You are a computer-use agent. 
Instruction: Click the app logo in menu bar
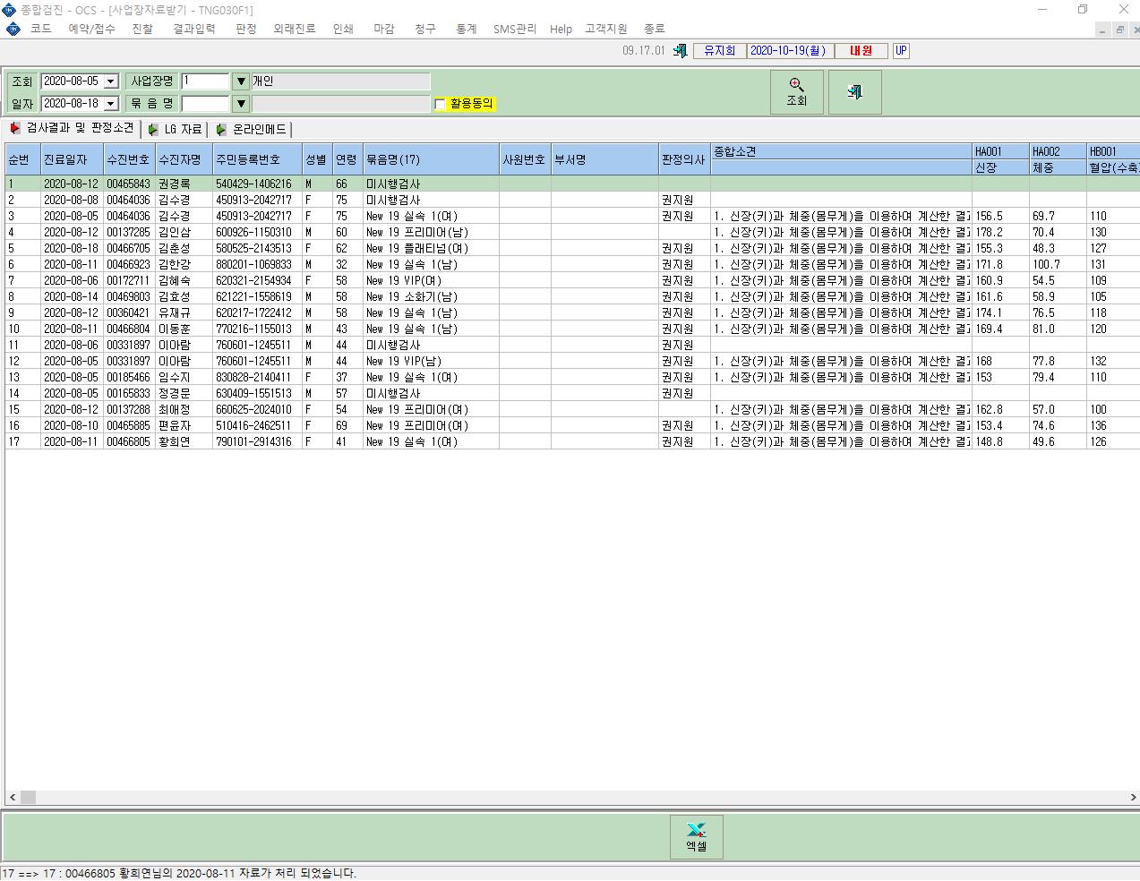[13, 30]
